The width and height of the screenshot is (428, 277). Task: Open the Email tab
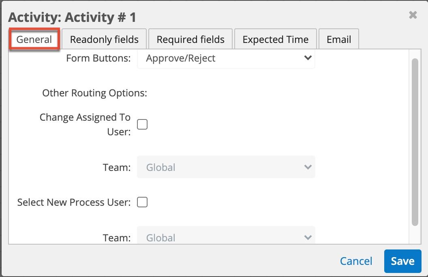(339, 40)
